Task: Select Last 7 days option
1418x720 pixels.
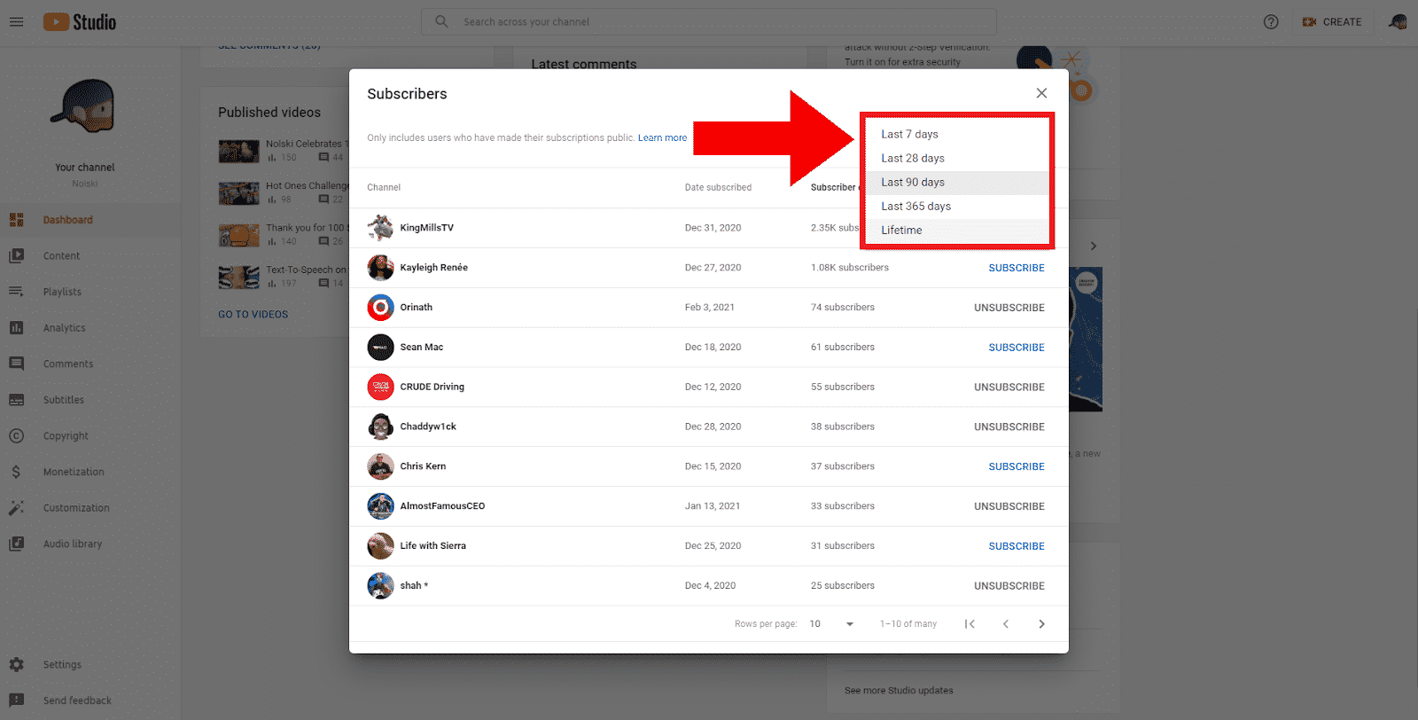Action: [x=957, y=134]
